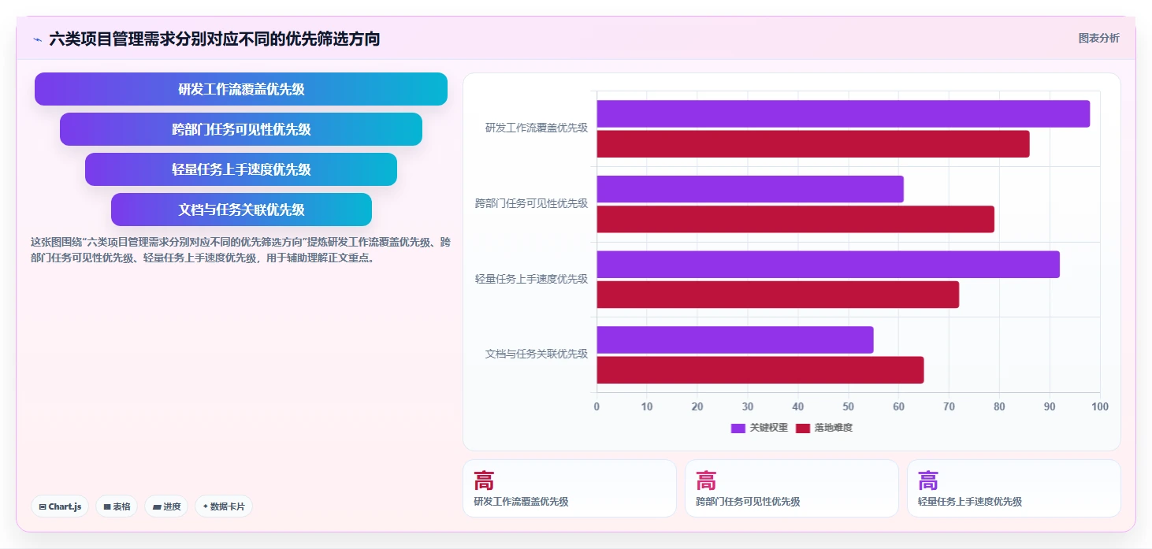Click the 数据卡片 tag
This screenshot has width=1152, height=549.
click(x=224, y=506)
